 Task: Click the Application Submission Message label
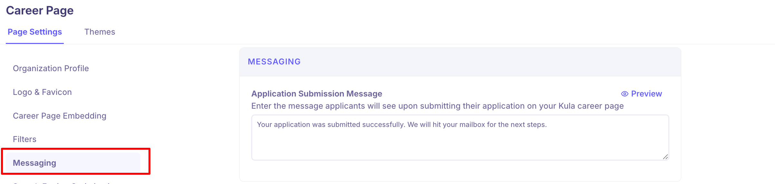click(317, 94)
